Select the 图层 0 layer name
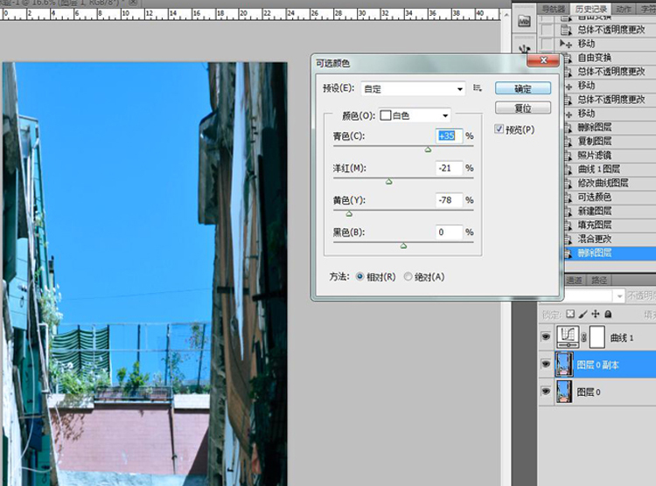 pyautogui.click(x=589, y=392)
